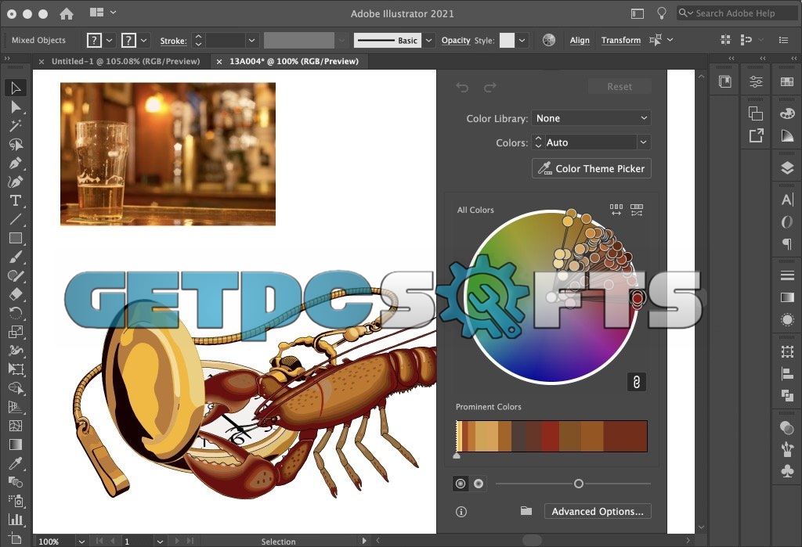Open the Swatches panel icon
This screenshot has width=802, height=547.
[787, 82]
